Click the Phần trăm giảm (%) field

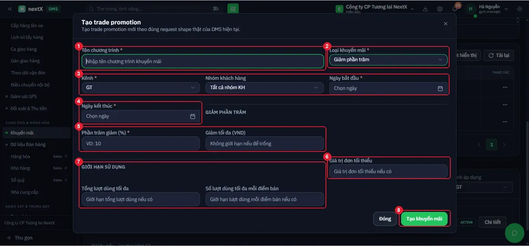click(x=141, y=143)
